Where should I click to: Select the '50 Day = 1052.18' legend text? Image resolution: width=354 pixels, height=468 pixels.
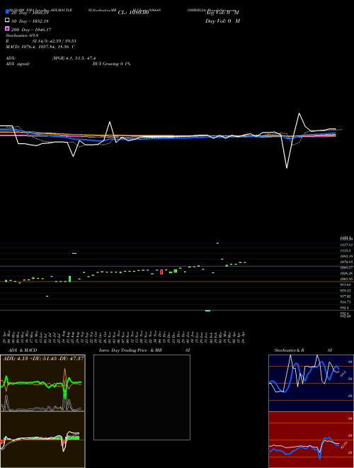coord(30,21)
